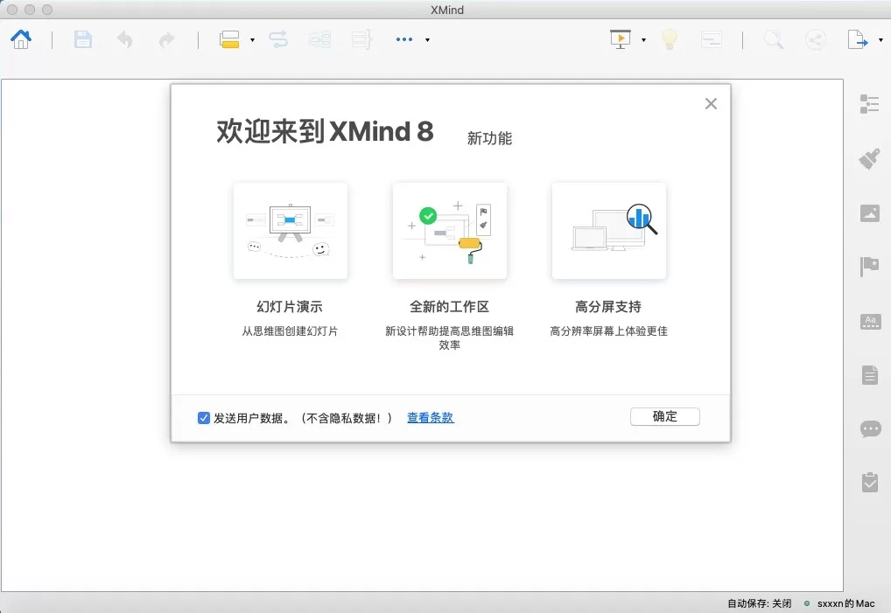Open the Task Info clipboard icon
Screen dimensions: 891x613
coord(869,482)
